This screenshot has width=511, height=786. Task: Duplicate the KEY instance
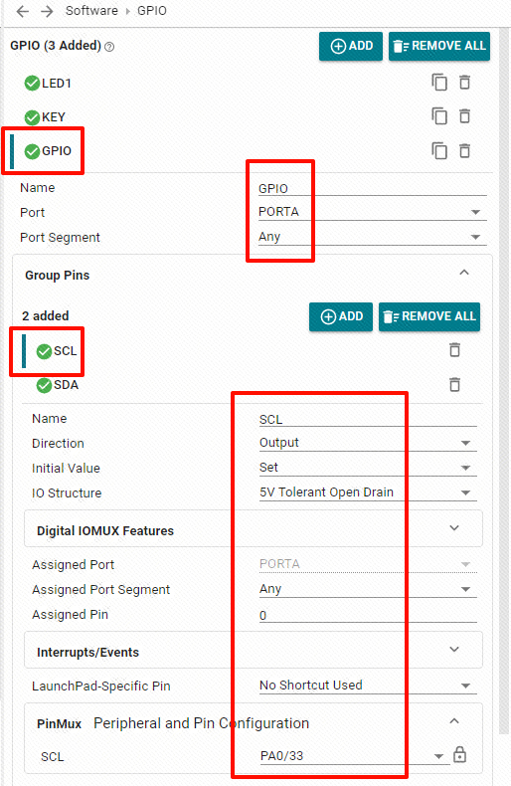point(439,116)
